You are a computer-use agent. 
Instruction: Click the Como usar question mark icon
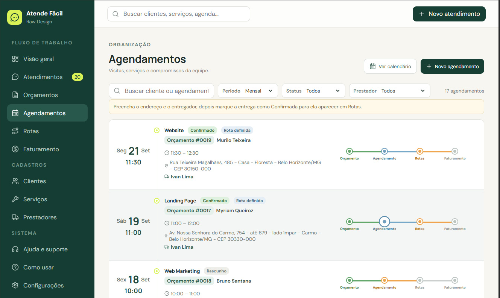15,267
